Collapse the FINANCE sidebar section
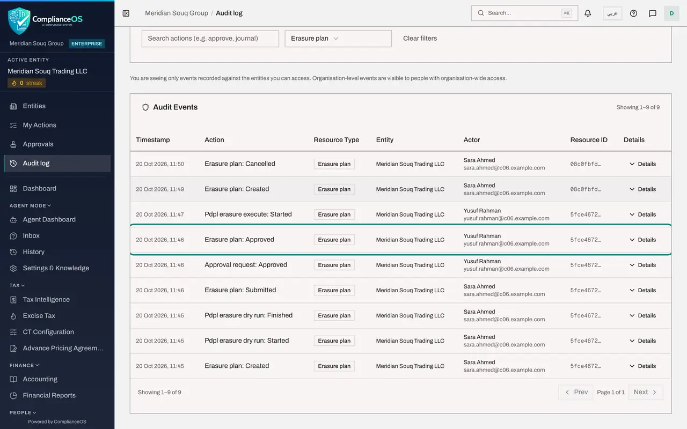 (25, 365)
